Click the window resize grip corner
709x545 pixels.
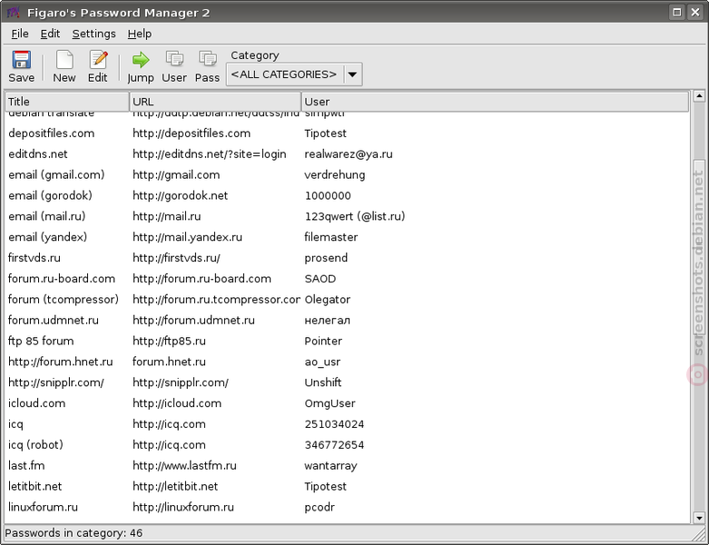[698, 534]
